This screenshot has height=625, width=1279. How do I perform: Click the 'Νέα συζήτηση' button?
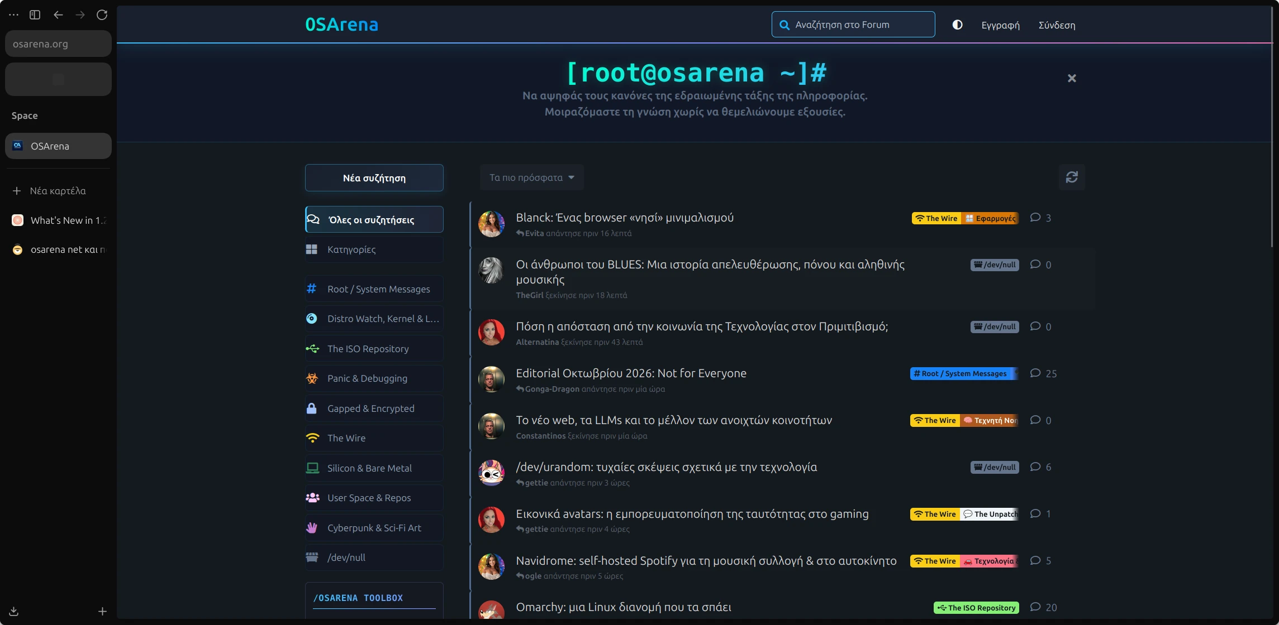tap(374, 177)
